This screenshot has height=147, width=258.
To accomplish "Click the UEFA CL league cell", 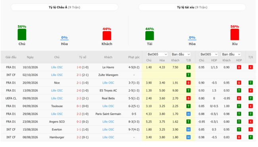I will point(11,98).
